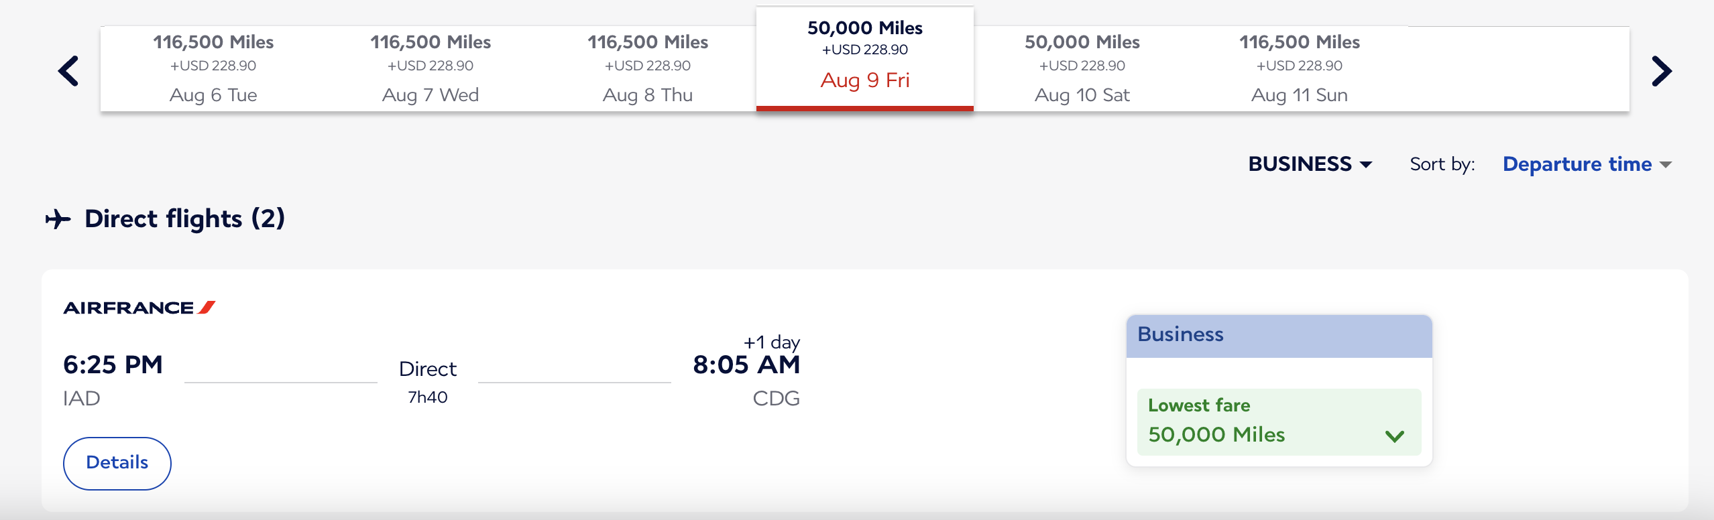The width and height of the screenshot is (1714, 520).
Task: Expand the Lowest fare green chevron
Action: tap(1395, 436)
